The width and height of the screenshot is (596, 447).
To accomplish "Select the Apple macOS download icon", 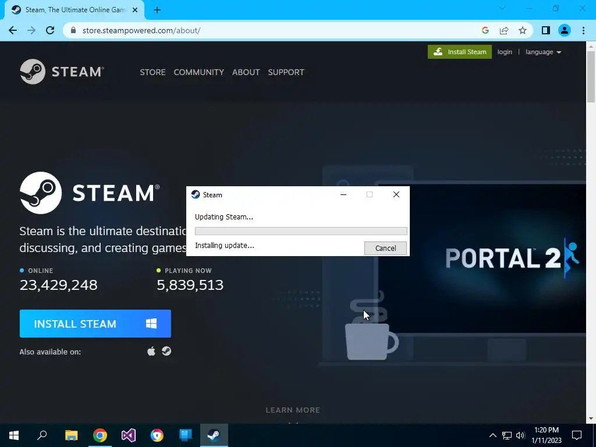I will pyautogui.click(x=151, y=351).
